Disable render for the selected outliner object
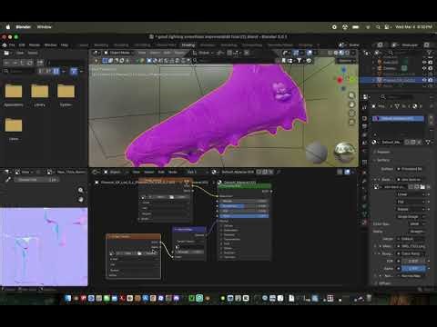The height and width of the screenshot is (327, 437). pos(431,80)
